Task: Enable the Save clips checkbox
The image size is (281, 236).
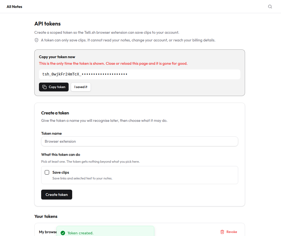Action: (47, 172)
